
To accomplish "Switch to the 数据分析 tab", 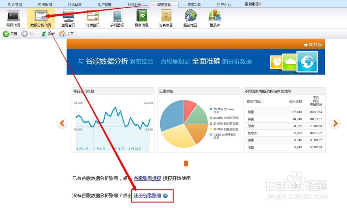I will [x=134, y=5].
